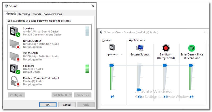Click 'NVIDIA Output' device name
The image size is (212, 112).
click(32, 41)
